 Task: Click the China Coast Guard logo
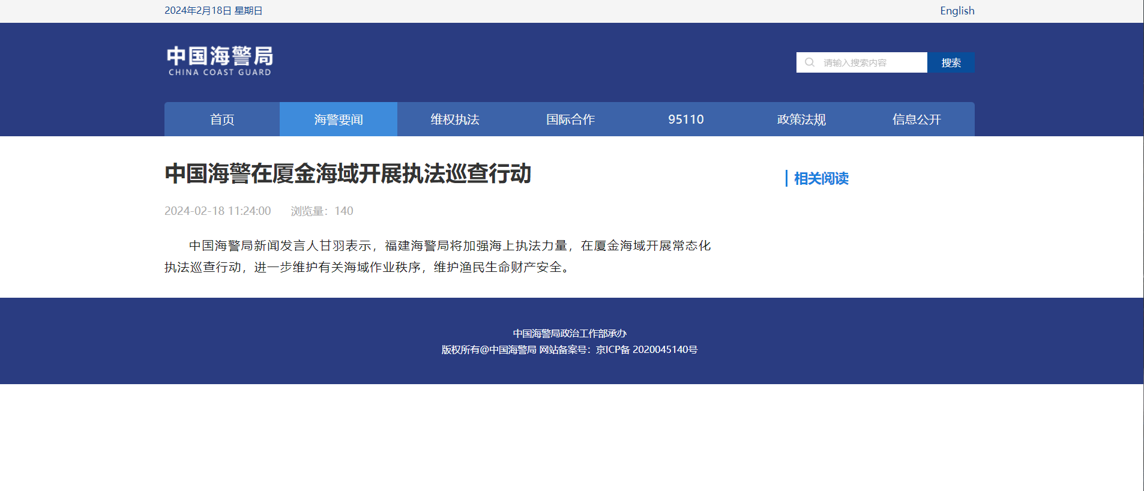[220, 61]
